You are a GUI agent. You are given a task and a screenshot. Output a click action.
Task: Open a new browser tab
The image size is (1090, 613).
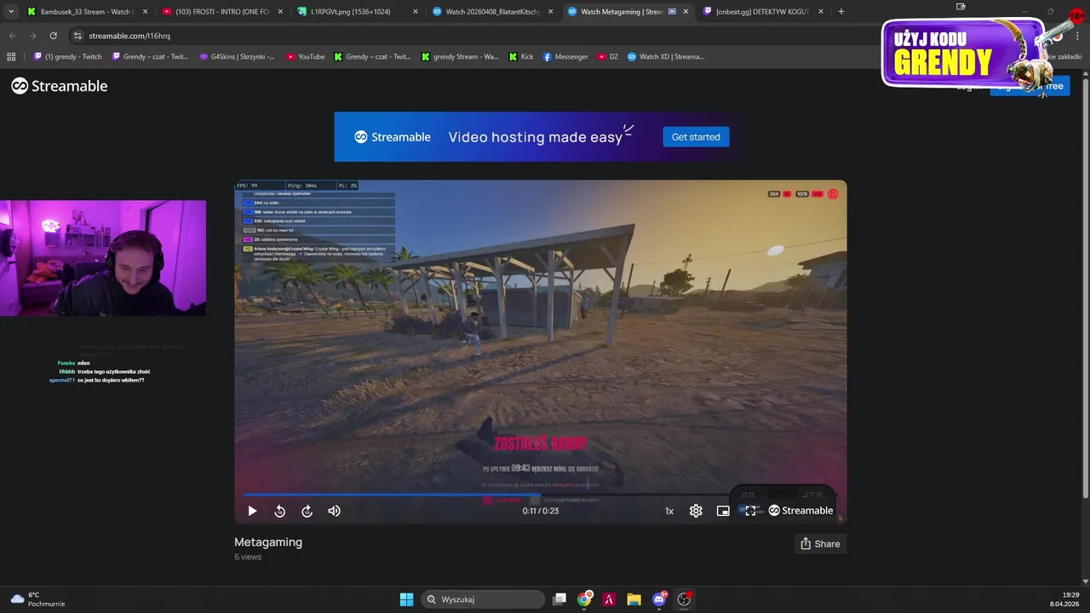click(841, 12)
